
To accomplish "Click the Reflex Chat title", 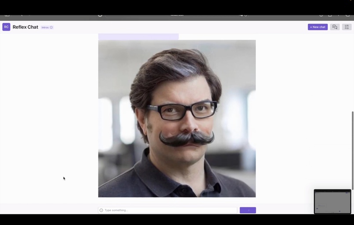I will [x=25, y=27].
